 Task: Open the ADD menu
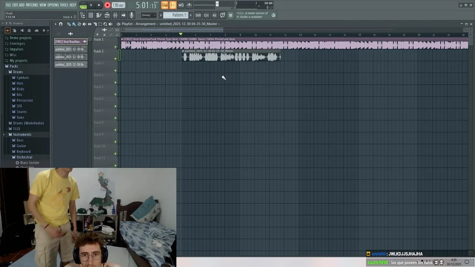(22, 5)
